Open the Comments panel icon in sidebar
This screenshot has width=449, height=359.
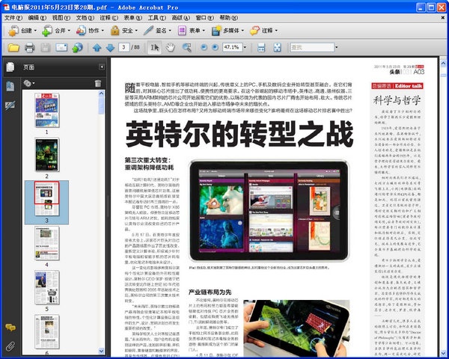coord(10,328)
